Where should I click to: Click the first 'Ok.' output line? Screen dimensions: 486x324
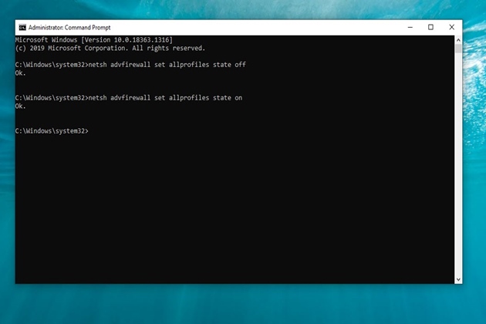[x=21, y=73]
